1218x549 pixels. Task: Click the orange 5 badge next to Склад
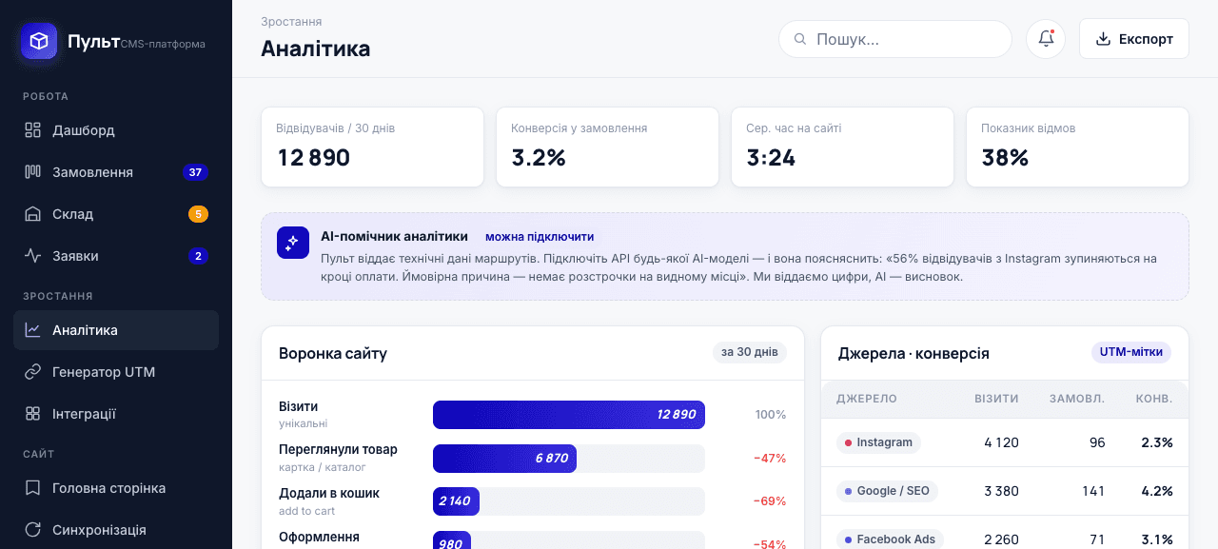(x=198, y=214)
